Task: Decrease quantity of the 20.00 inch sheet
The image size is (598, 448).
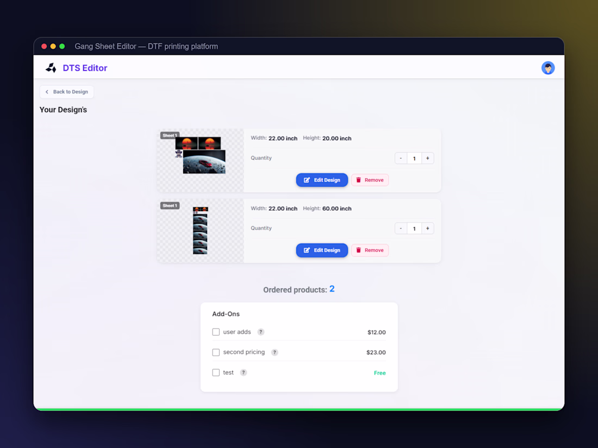Action: (x=401, y=158)
